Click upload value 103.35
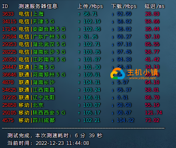 [x=92, y=52]
